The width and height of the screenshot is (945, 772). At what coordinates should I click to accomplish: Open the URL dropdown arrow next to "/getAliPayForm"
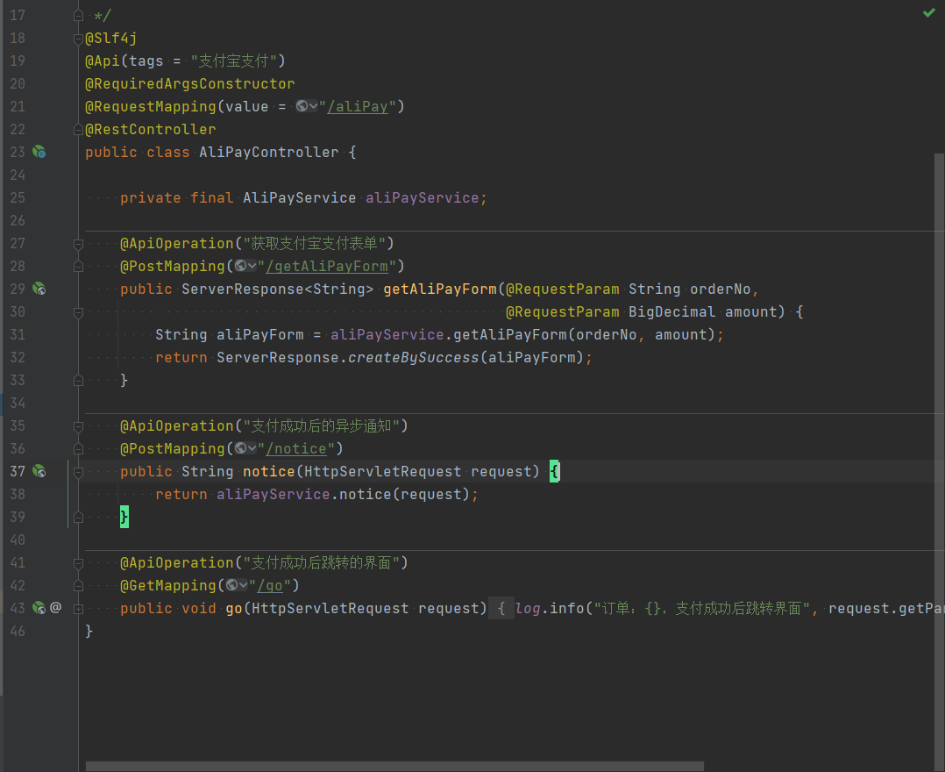tap(252, 266)
